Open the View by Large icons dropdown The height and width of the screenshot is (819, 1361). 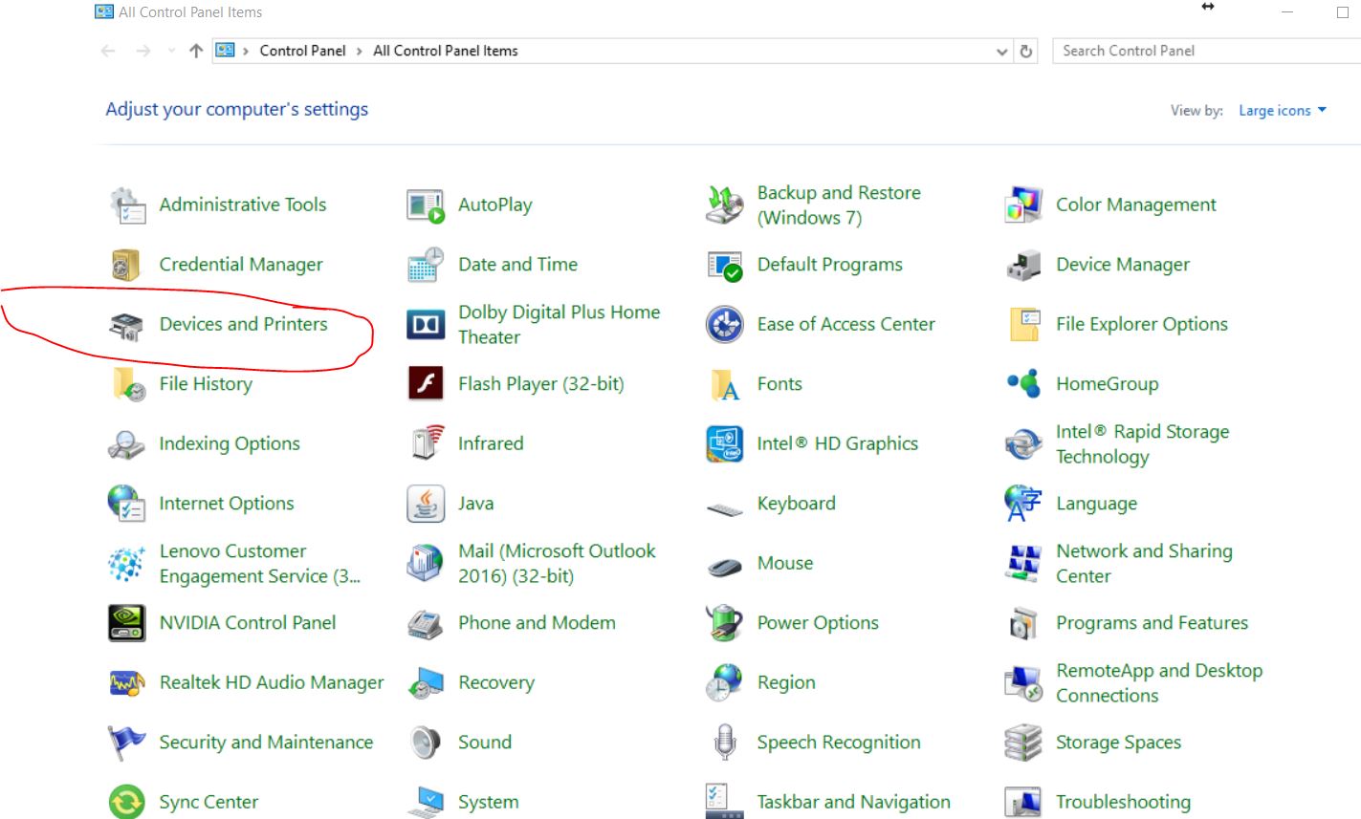(1283, 111)
